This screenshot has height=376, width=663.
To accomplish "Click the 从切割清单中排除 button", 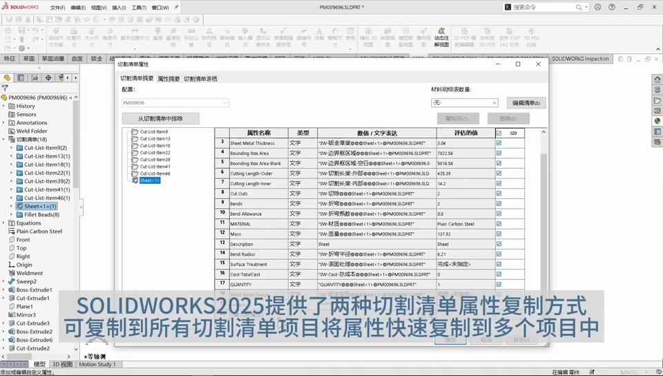I will point(161,118).
